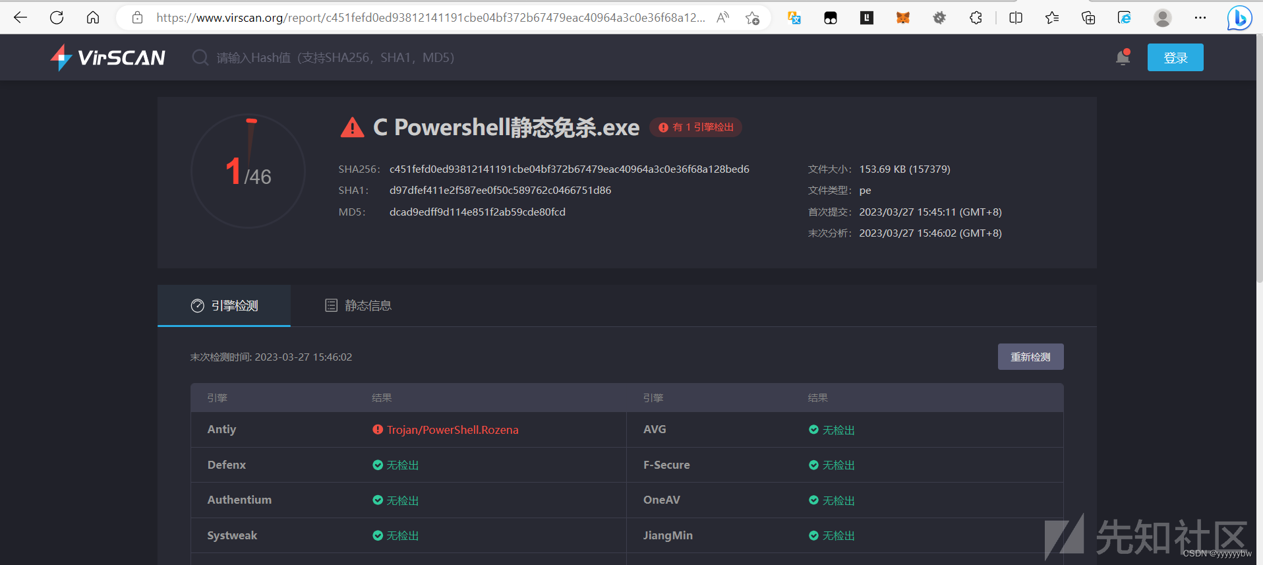This screenshot has height=565, width=1263.
Task: Click the hash search magnifier icon
Action: pyautogui.click(x=200, y=57)
